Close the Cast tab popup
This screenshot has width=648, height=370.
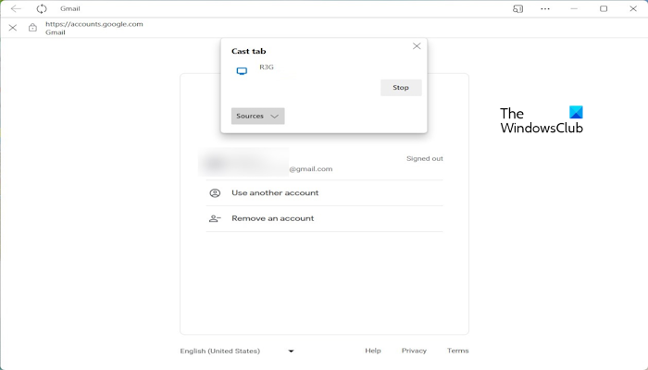click(x=417, y=46)
